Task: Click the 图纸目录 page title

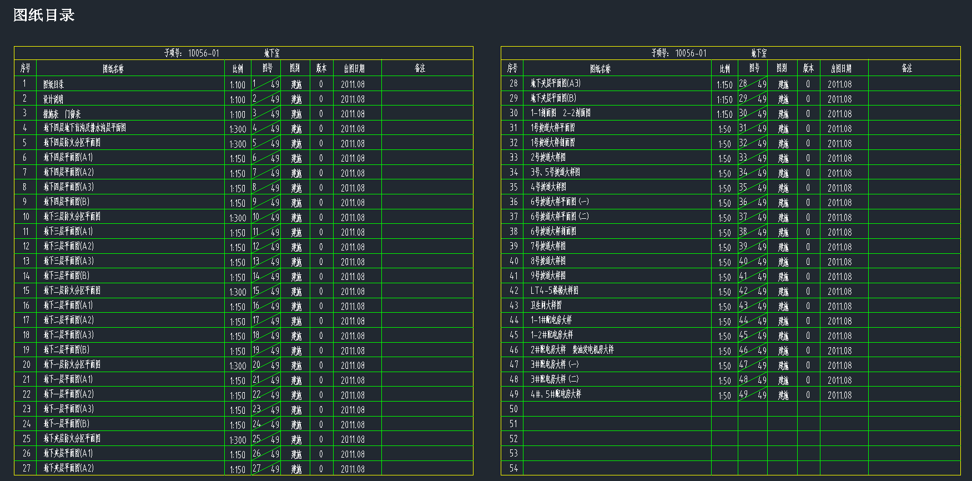Action: pos(44,15)
